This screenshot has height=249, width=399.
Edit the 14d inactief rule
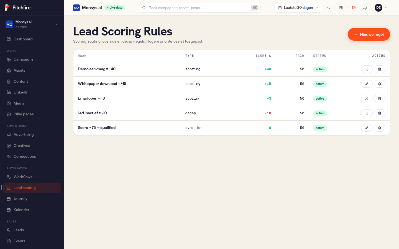tap(367, 113)
